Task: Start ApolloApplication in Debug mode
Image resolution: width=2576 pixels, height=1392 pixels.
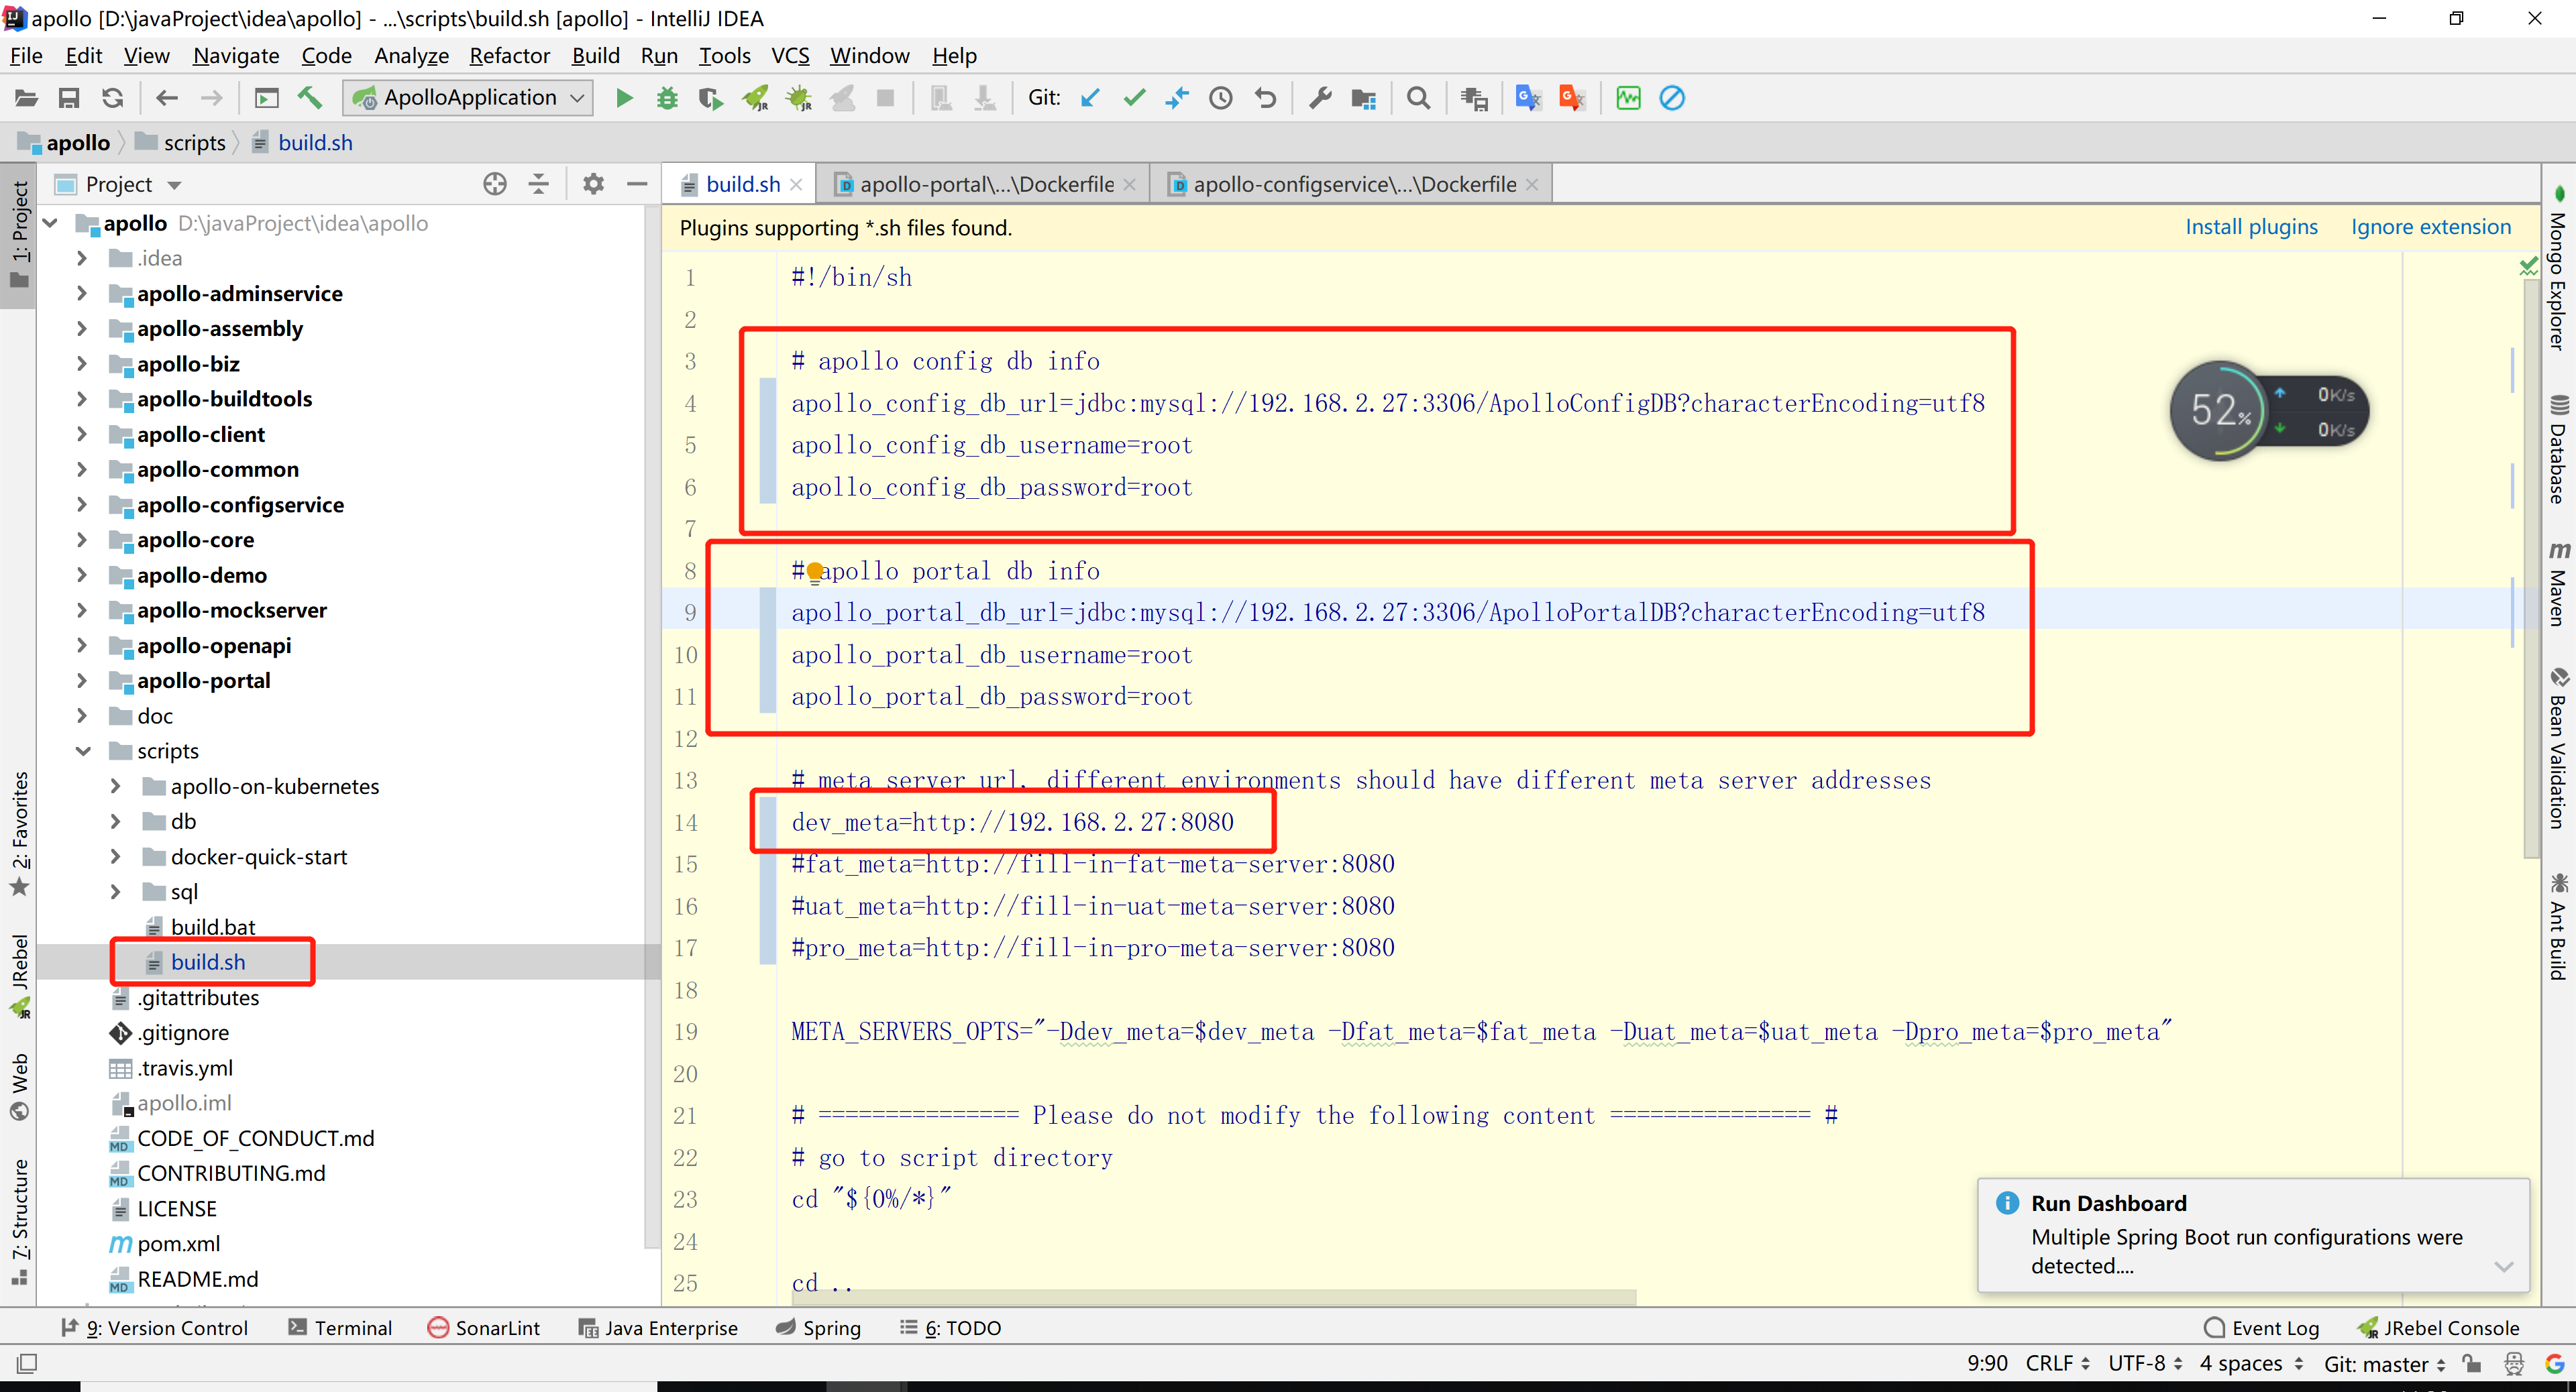Action: 667,97
